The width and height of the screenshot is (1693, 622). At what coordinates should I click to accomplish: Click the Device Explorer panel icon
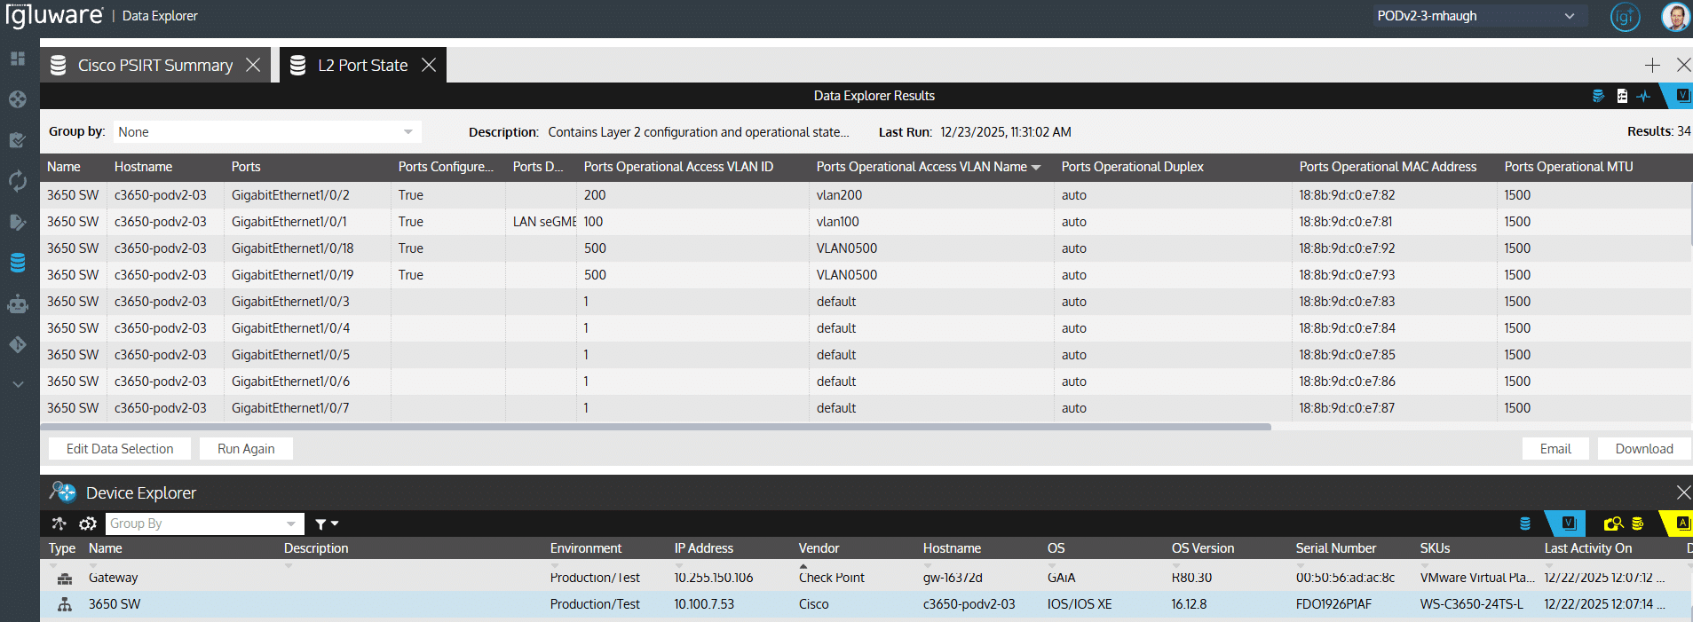[x=63, y=492]
